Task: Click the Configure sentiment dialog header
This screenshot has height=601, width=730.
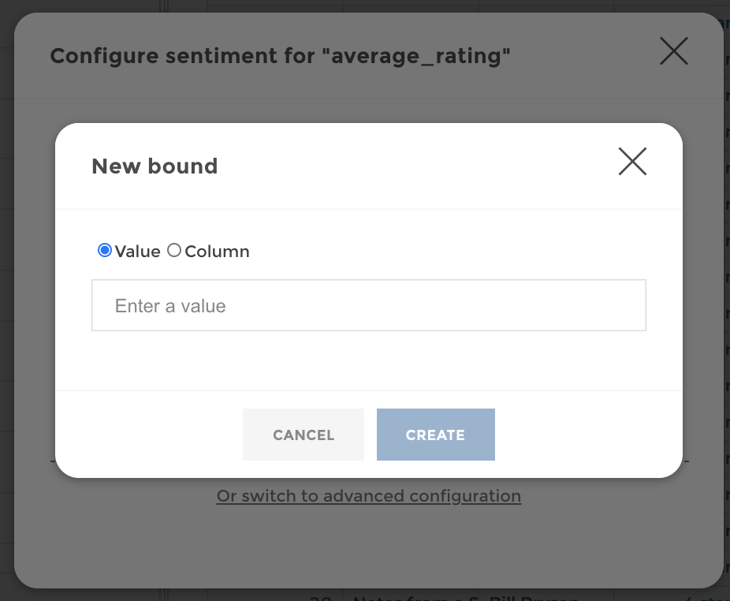Action: tap(280, 55)
